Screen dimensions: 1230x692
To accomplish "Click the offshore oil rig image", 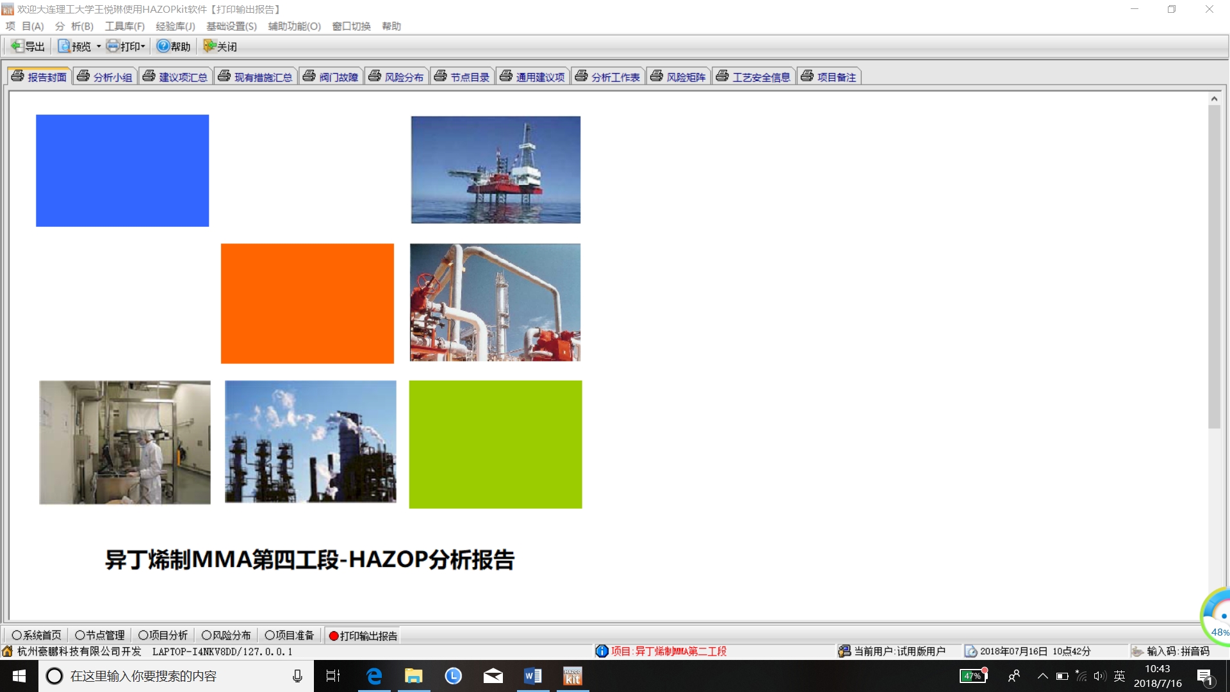I will pyautogui.click(x=495, y=169).
